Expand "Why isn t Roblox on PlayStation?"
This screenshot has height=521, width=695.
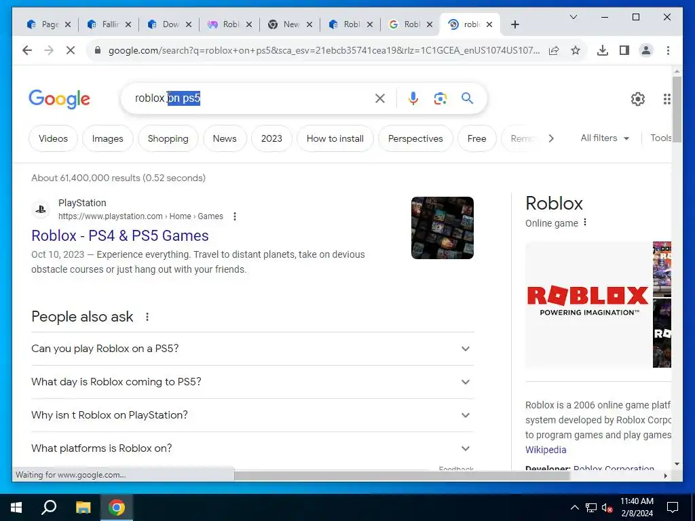tap(252, 415)
